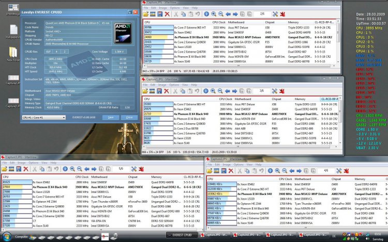Open CPU #1 / Core #1 dropdown in EVEREST
Image resolution: width=388 pixels, height=242 pixels.
point(44,118)
